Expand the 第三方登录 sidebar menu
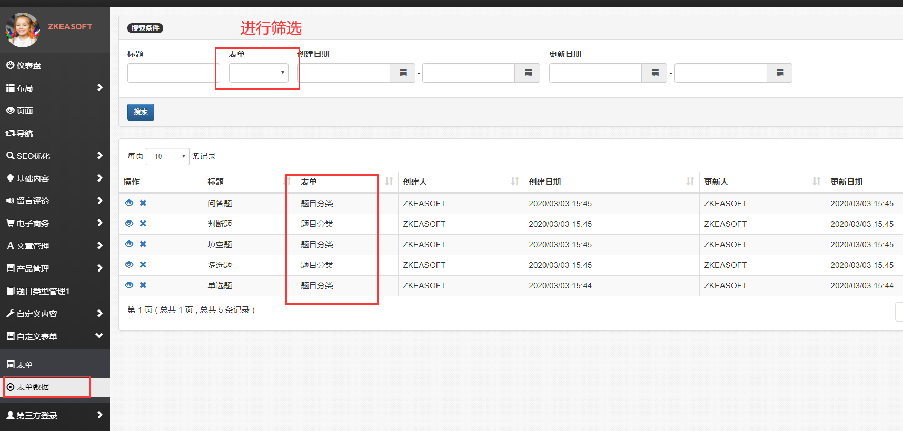 (55, 415)
